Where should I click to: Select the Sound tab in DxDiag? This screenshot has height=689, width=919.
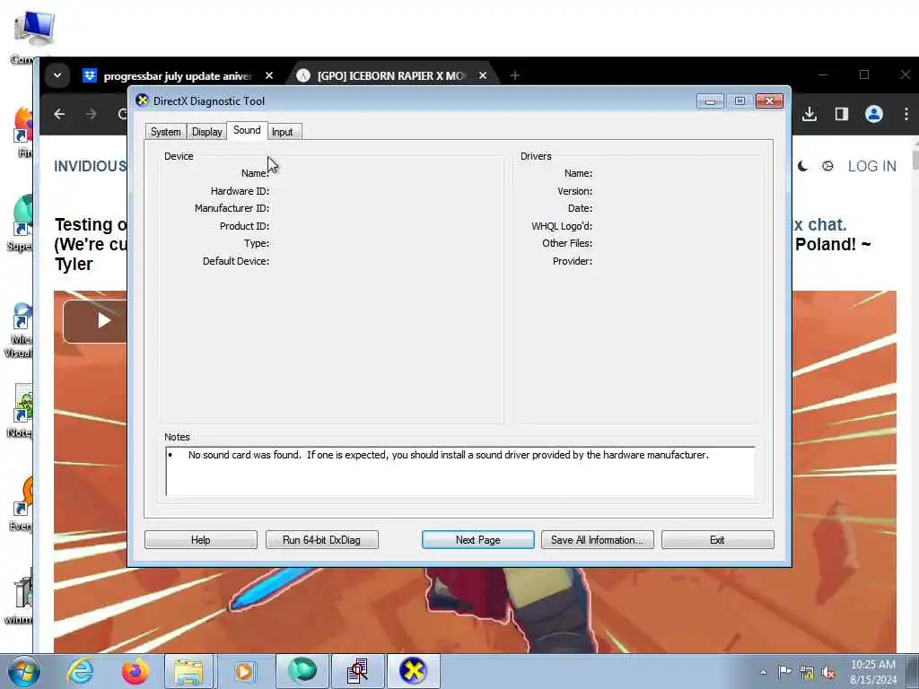point(247,130)
